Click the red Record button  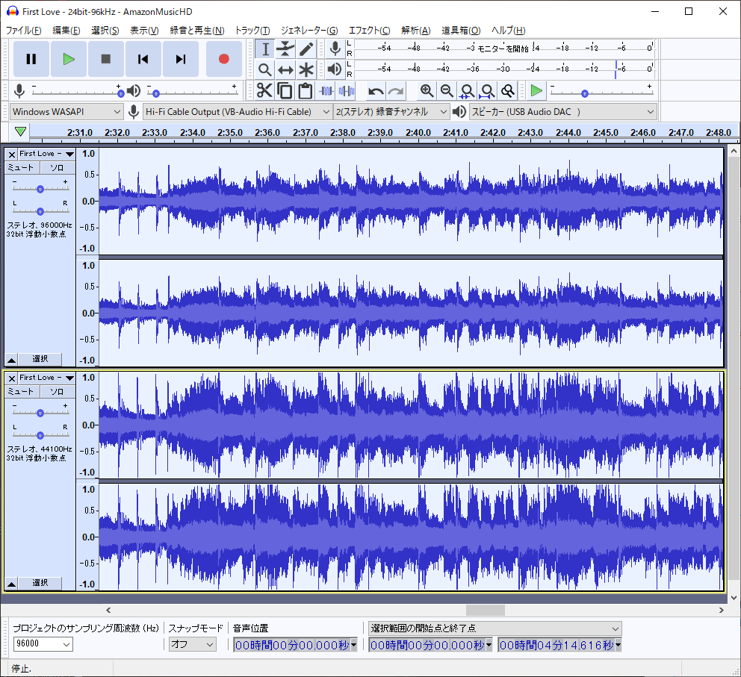223,59
